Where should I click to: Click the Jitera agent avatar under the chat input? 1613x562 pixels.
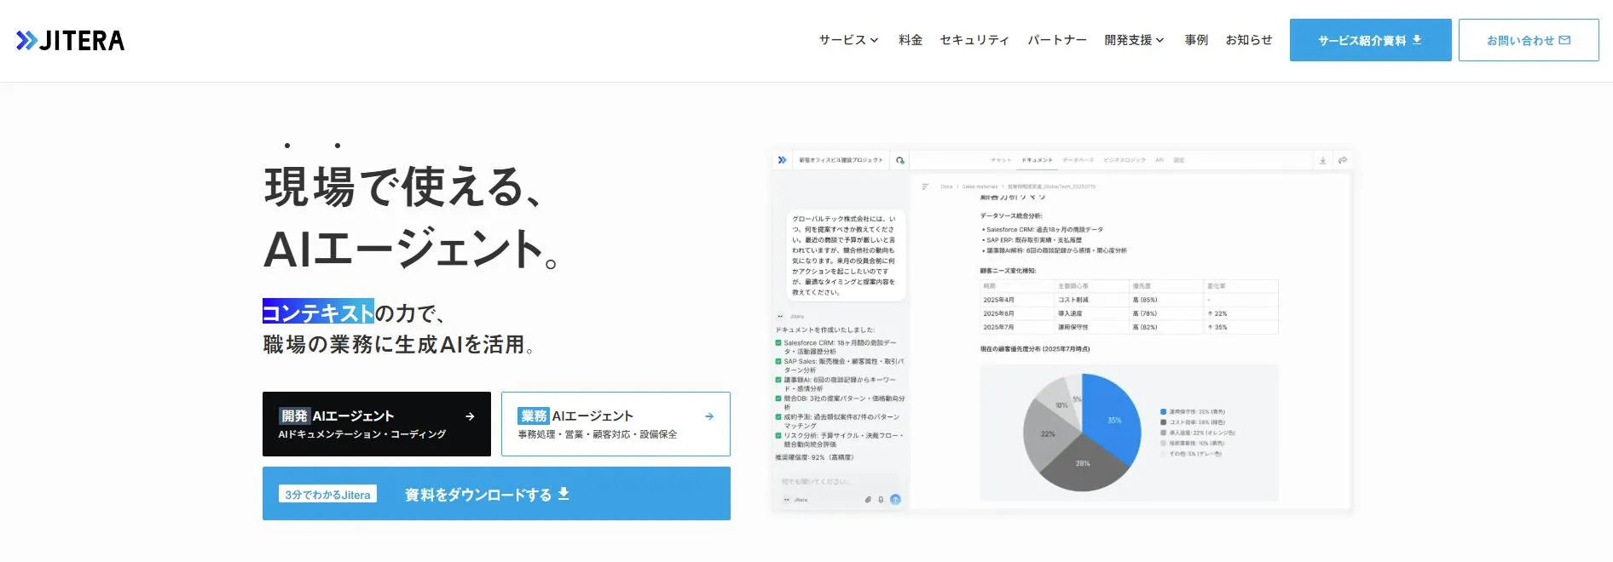(x=786, y=500)
